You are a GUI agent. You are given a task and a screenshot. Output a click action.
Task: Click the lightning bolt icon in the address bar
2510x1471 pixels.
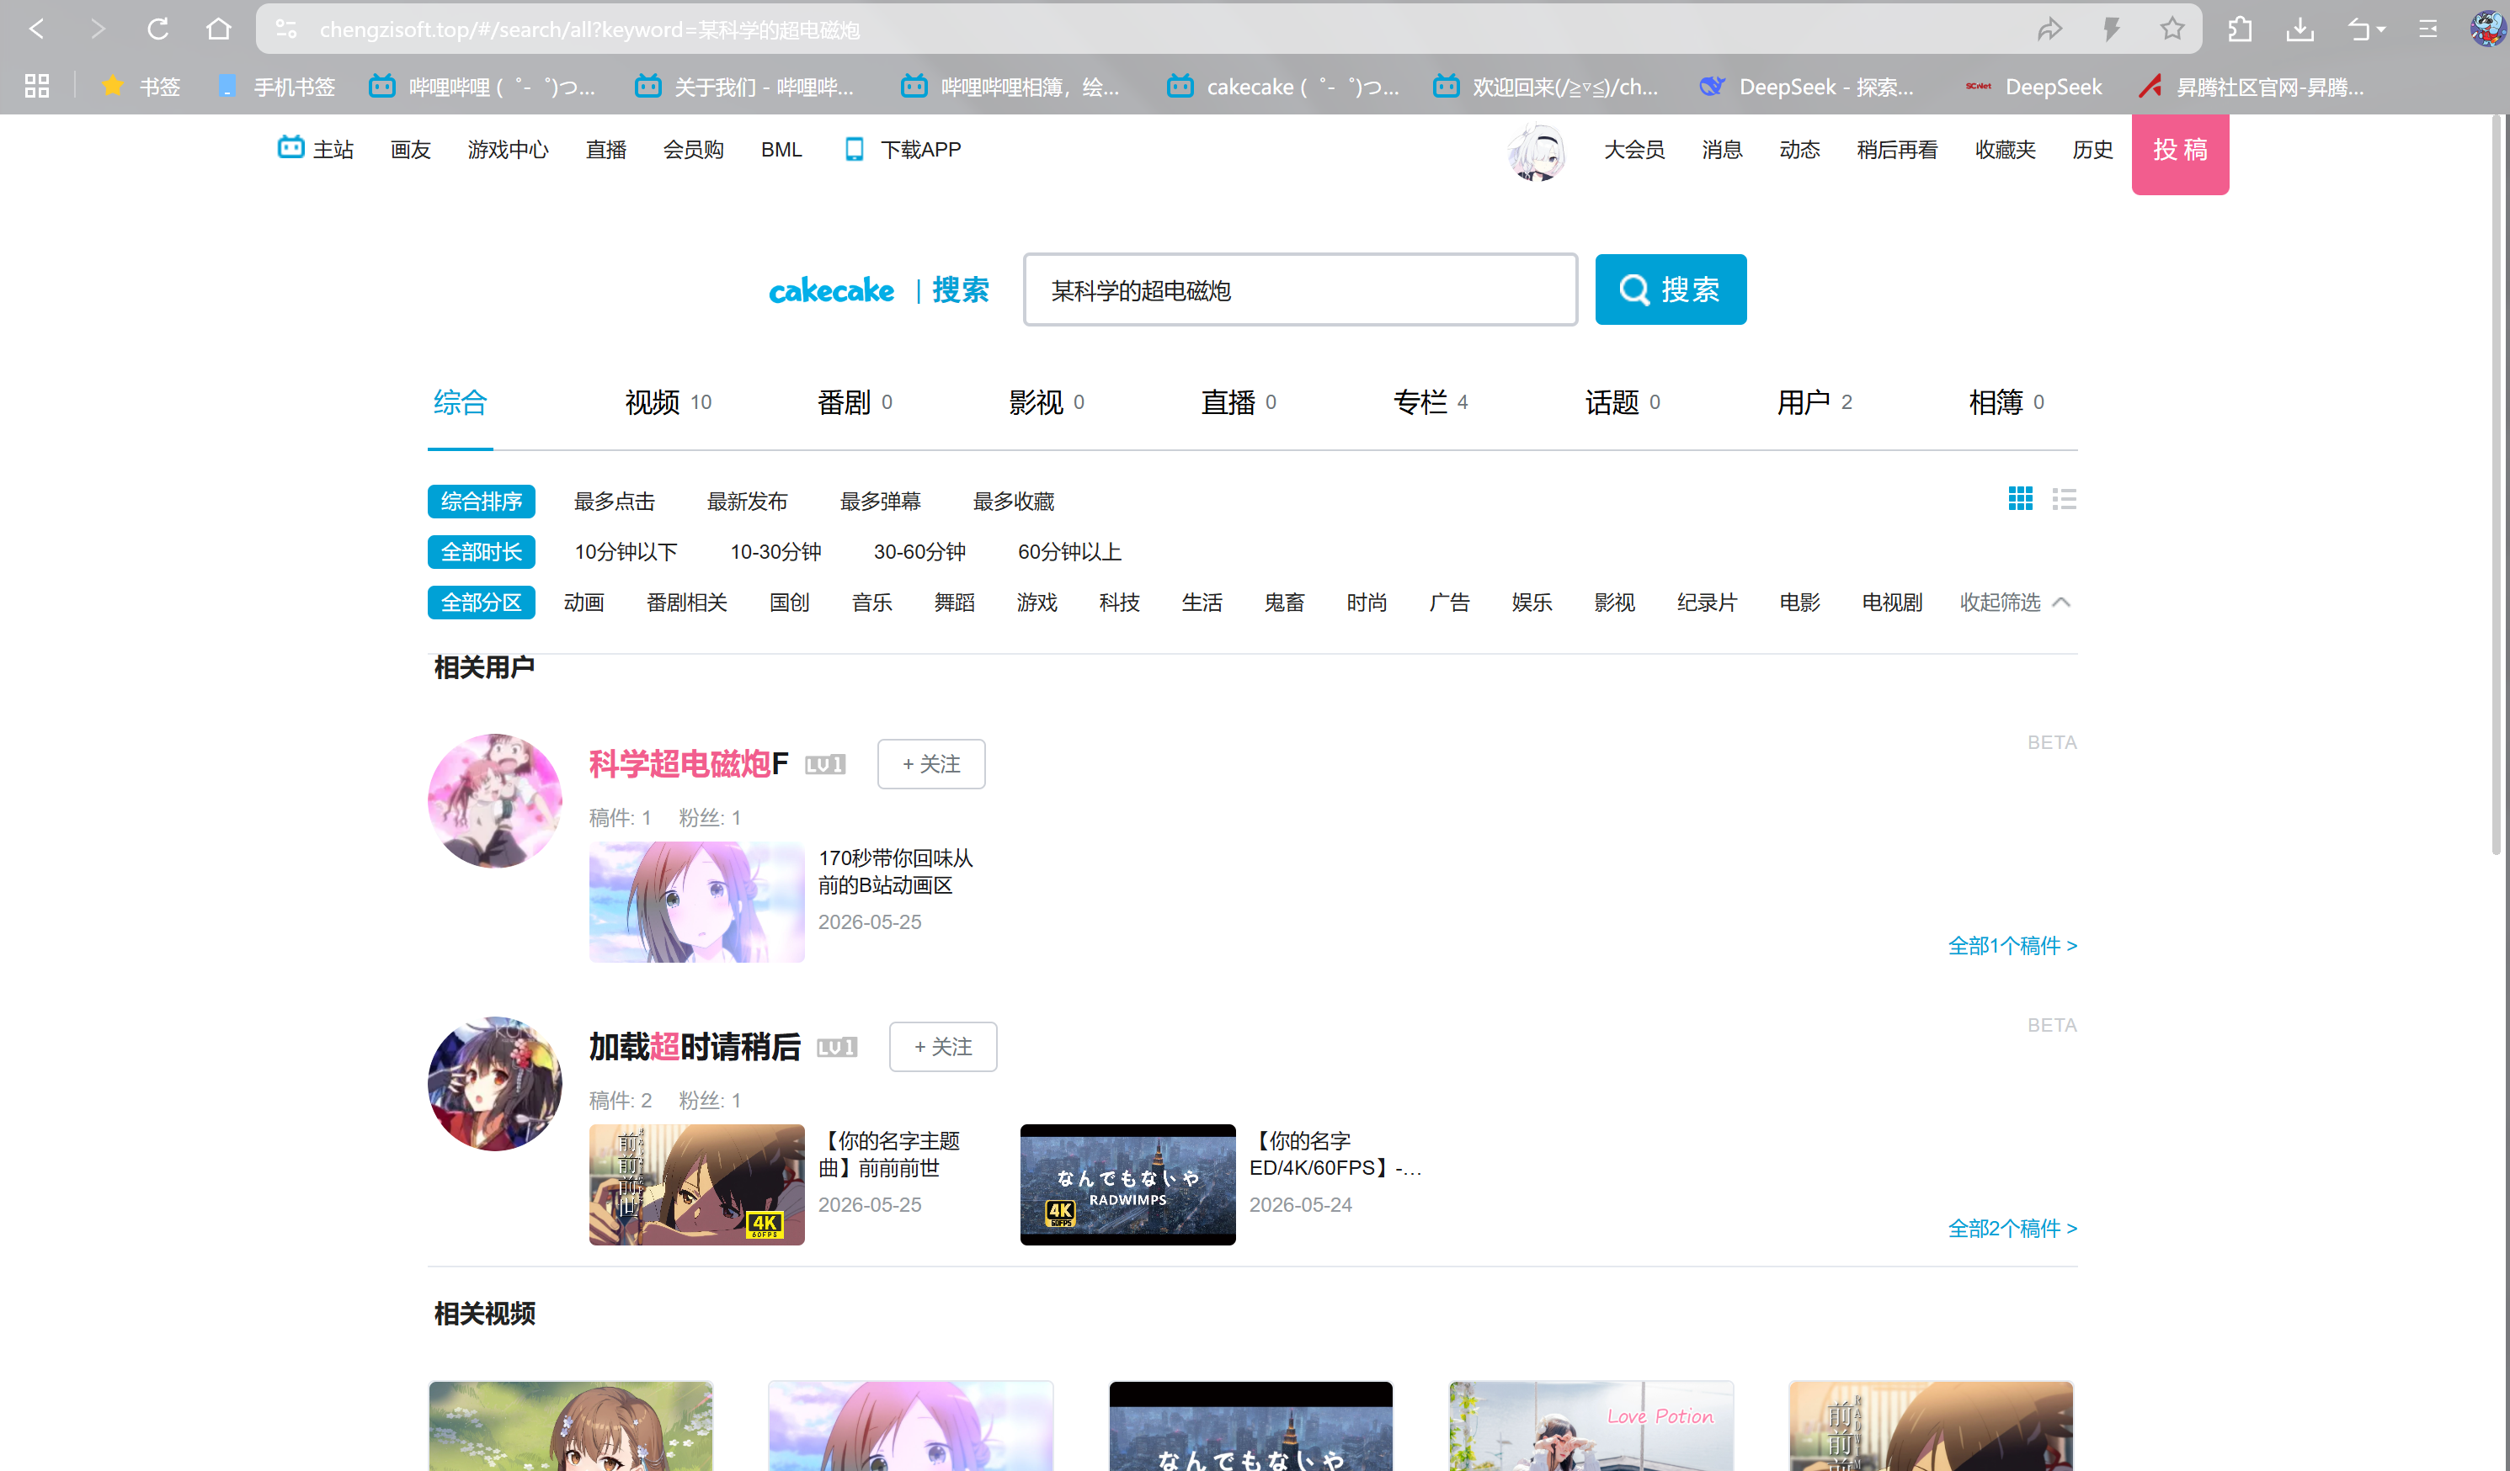point(2111,29)
